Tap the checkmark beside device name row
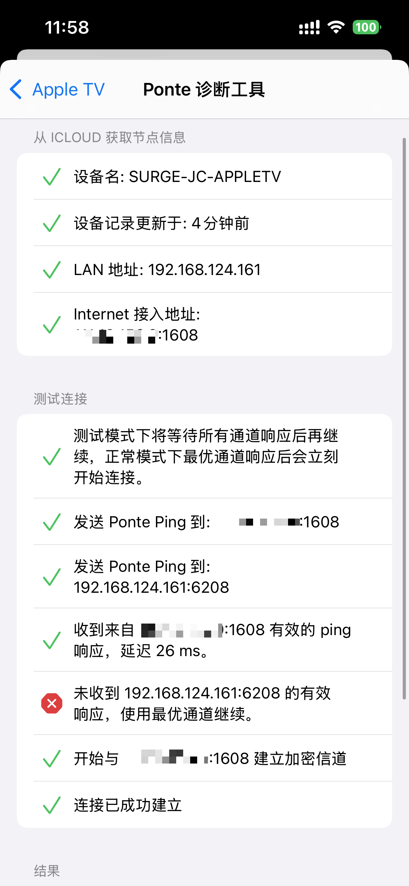This screenshot has height=886, width=409. (x=52, y=176)
